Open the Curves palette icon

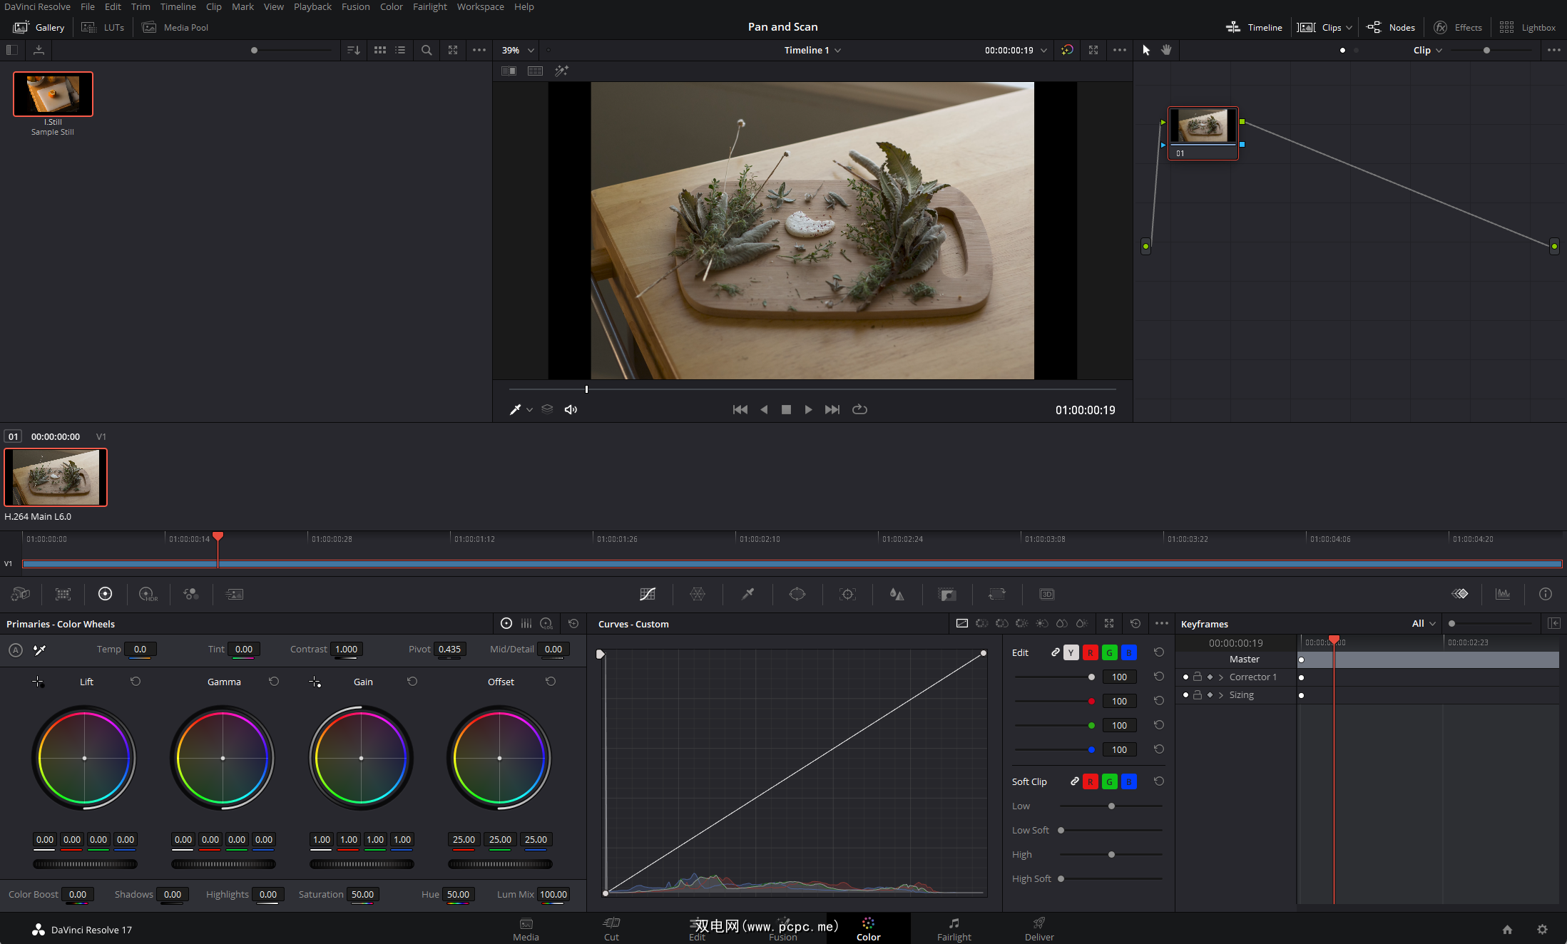(647, 594)
